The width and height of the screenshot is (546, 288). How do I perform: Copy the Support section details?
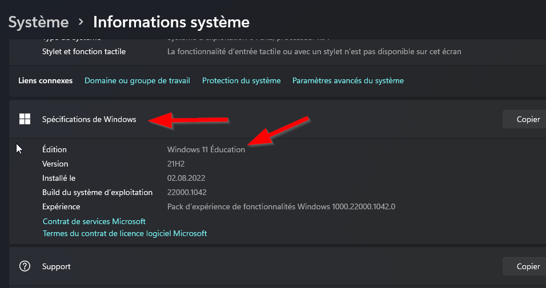pos(525,266)
